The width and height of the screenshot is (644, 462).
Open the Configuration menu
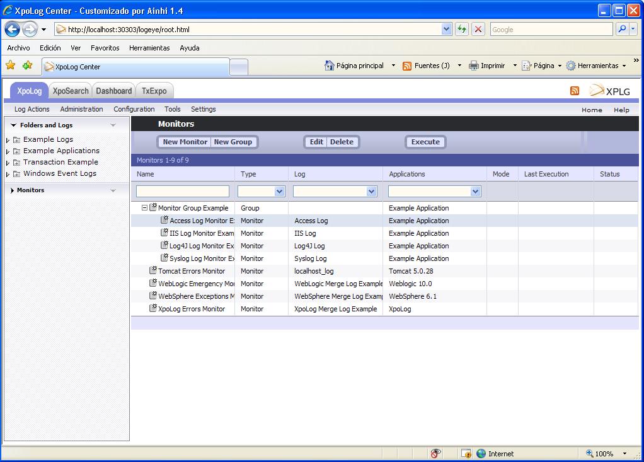pos(134,109)
